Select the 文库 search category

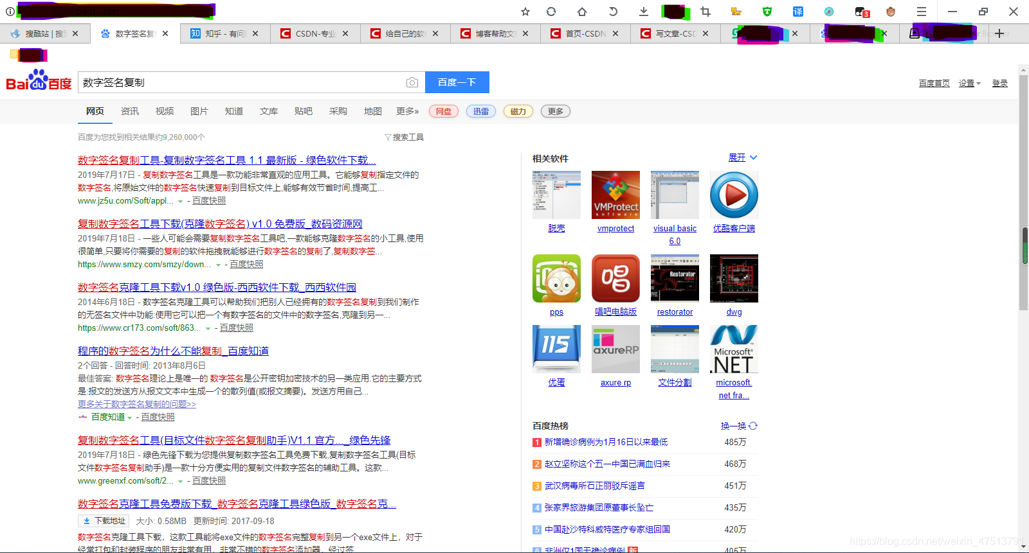[x=269, y=111]
